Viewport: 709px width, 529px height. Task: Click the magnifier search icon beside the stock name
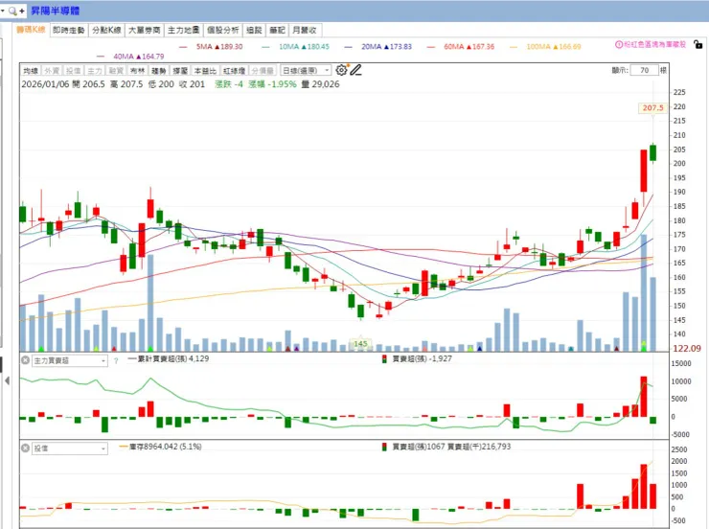(12, 11)
